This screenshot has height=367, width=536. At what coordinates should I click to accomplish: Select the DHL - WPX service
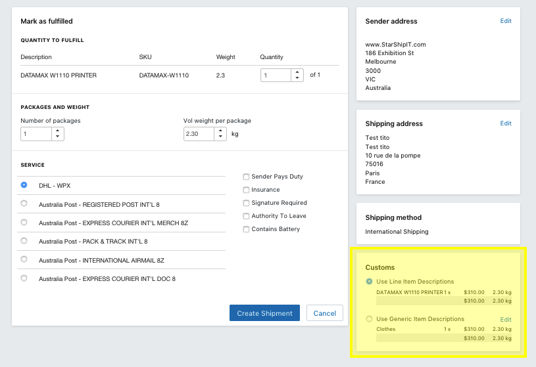point(24,185)
